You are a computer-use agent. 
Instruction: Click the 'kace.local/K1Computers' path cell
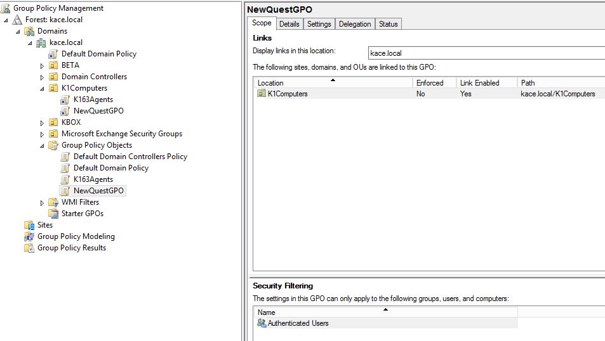557,94
